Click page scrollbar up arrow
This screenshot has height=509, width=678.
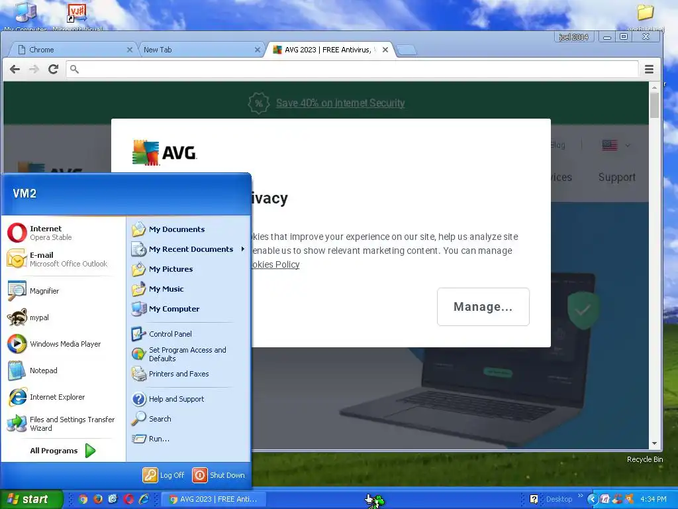point(654,87)
